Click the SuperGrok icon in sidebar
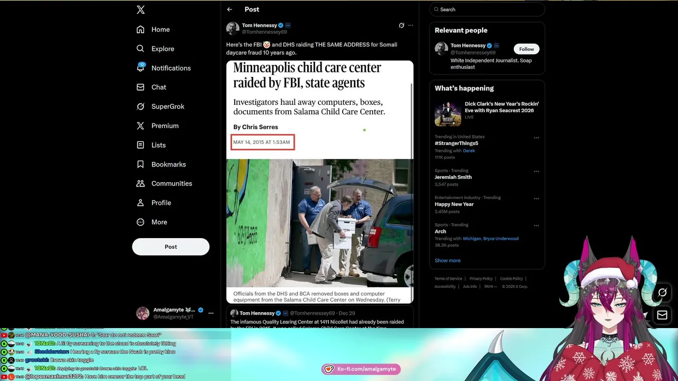The height and width of the screenshot is (381, 678). [140, 106]
